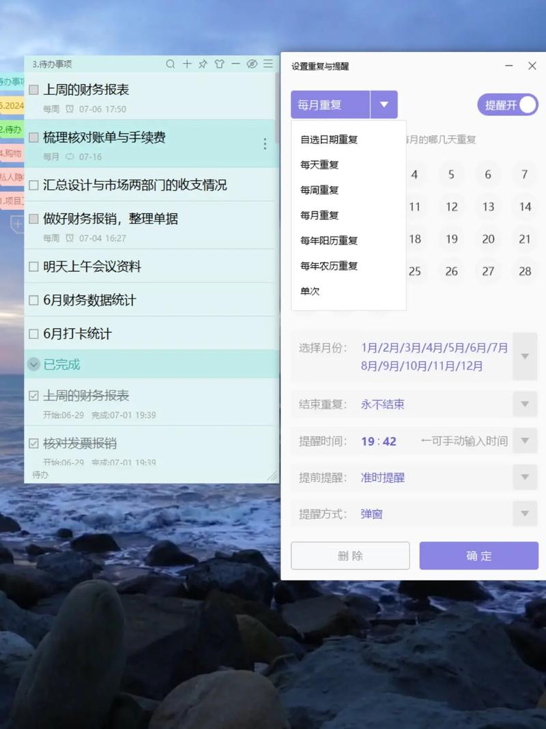
Task: Mark 明天上午会议资料 as done
Action: pyautogui.click(x=33, y=267)
